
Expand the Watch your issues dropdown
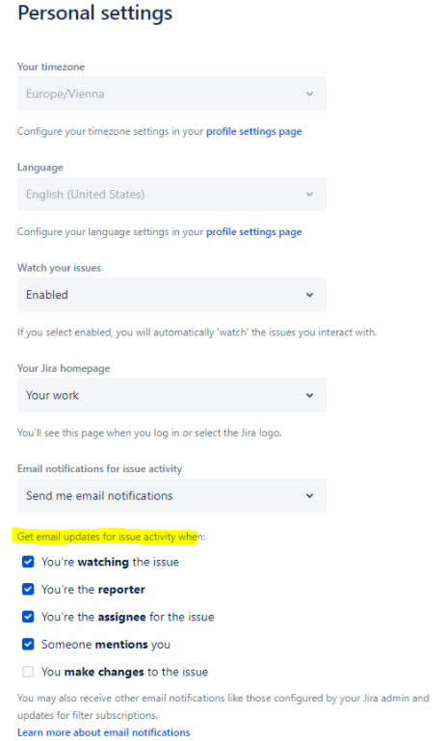pos(172,295)
